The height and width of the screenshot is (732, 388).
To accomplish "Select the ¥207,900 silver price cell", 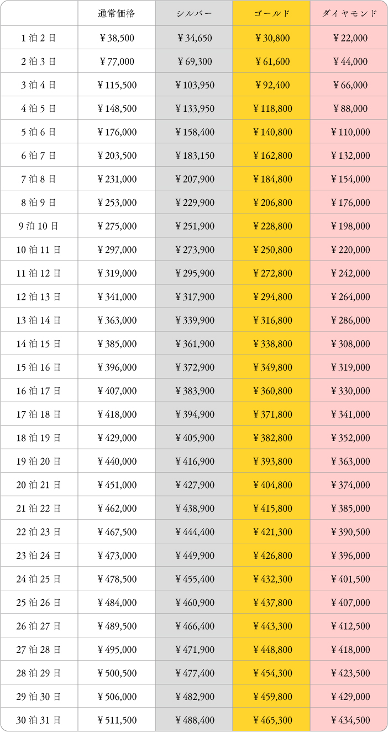I will [194, 179].
